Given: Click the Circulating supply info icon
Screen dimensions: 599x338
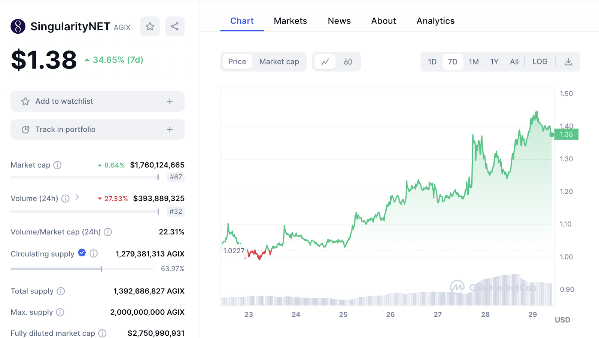Looking at the screenshot, I should tap(94, 254).
